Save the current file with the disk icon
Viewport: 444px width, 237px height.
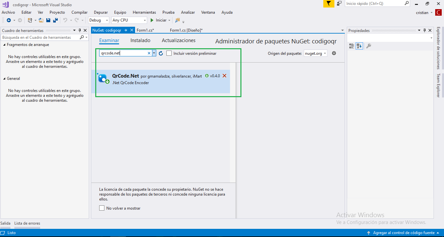48,20
